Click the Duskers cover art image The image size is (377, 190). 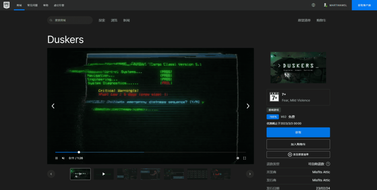(x=298, y=68)
